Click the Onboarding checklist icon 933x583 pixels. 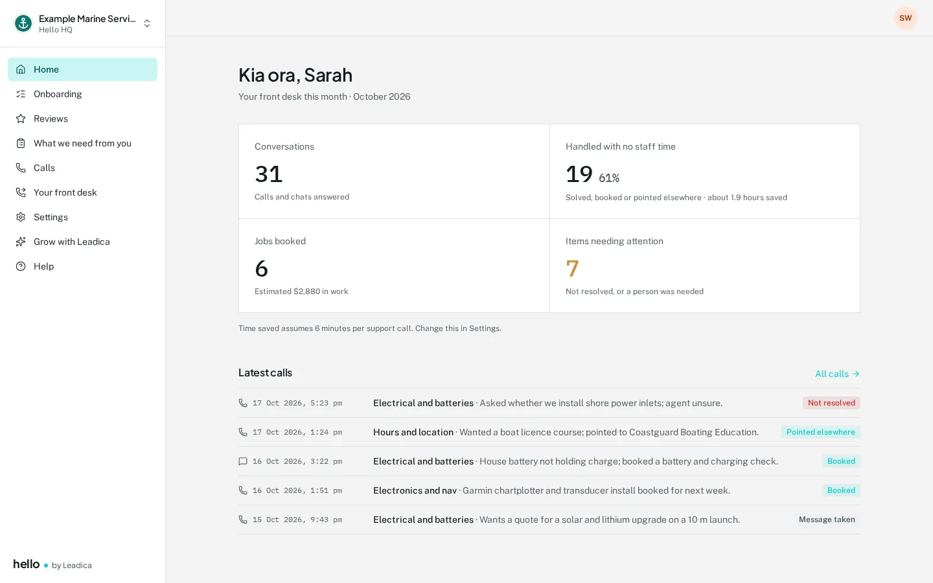[21, 94]
